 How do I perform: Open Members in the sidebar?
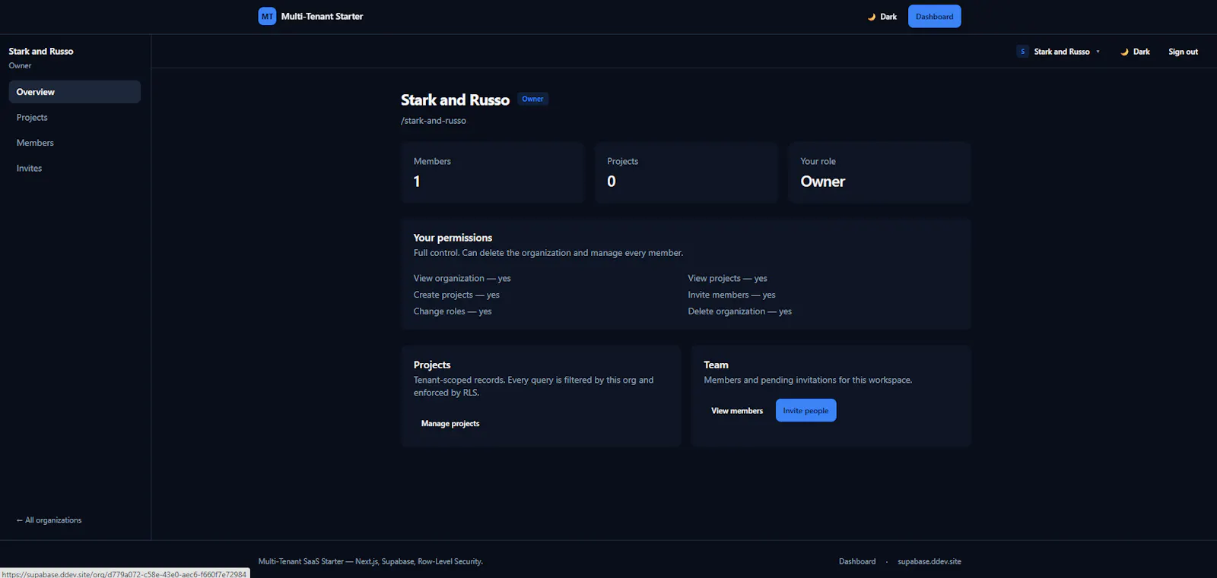point(75,143)
